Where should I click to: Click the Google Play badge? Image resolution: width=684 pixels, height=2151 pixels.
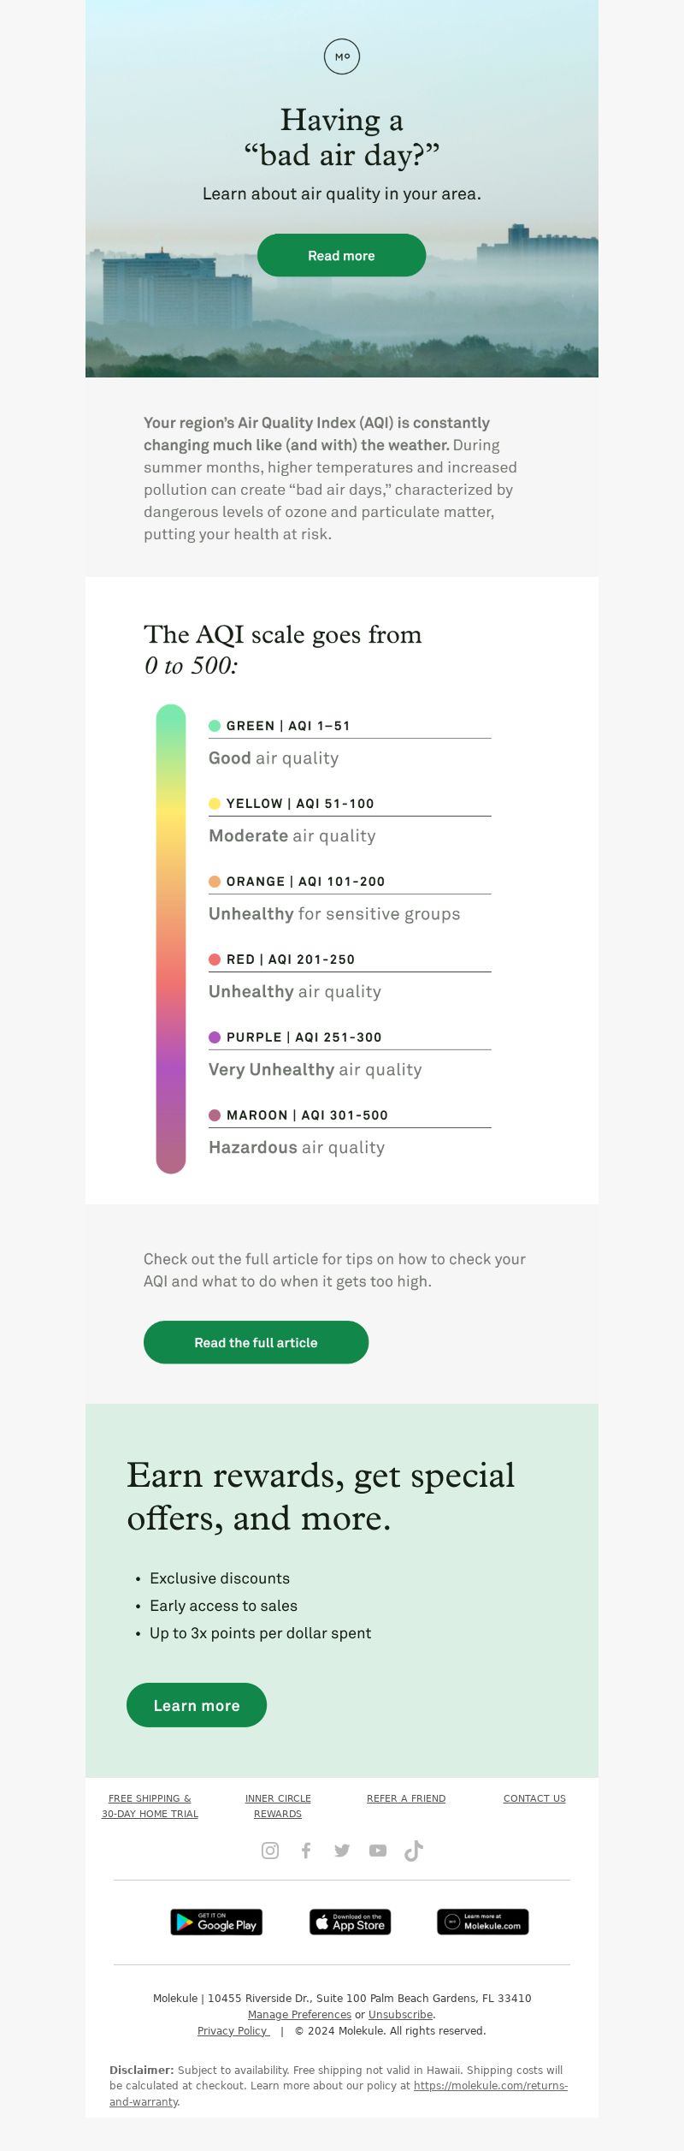[x=216, y=1922]
